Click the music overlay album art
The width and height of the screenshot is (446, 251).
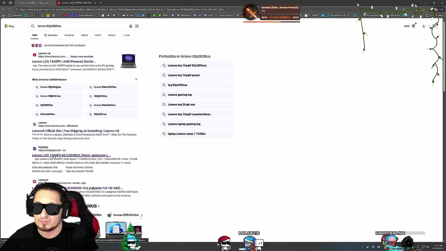(x=251, y=13)
